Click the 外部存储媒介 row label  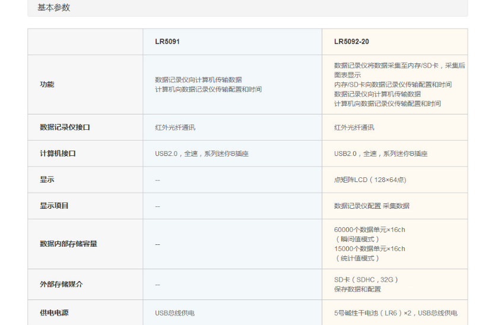point(61,284)
